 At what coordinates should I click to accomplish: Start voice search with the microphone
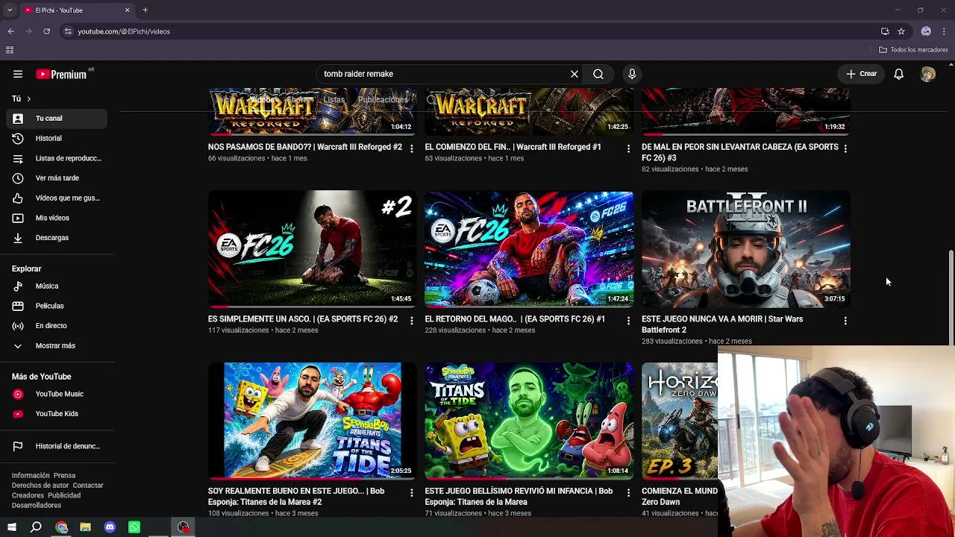(x=632, y=74)
